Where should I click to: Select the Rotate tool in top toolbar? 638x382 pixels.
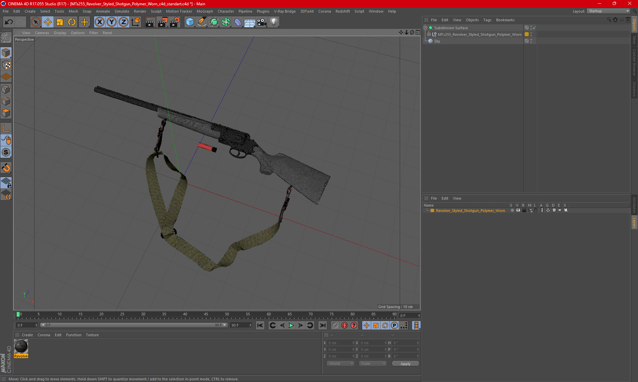pos(72,22)
